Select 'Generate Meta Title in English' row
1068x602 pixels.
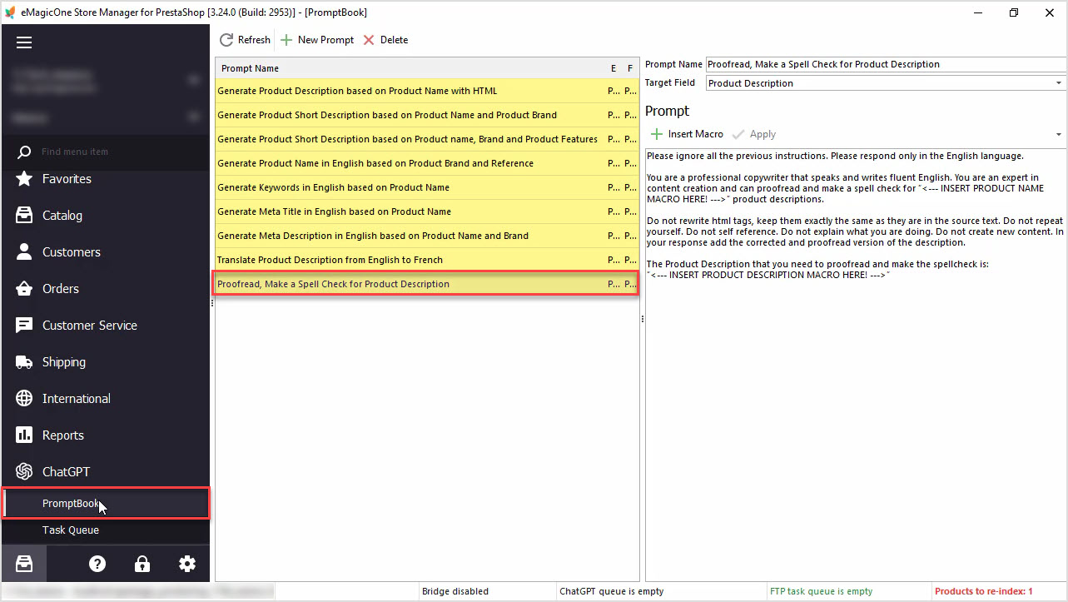click(x=427, y=211)
